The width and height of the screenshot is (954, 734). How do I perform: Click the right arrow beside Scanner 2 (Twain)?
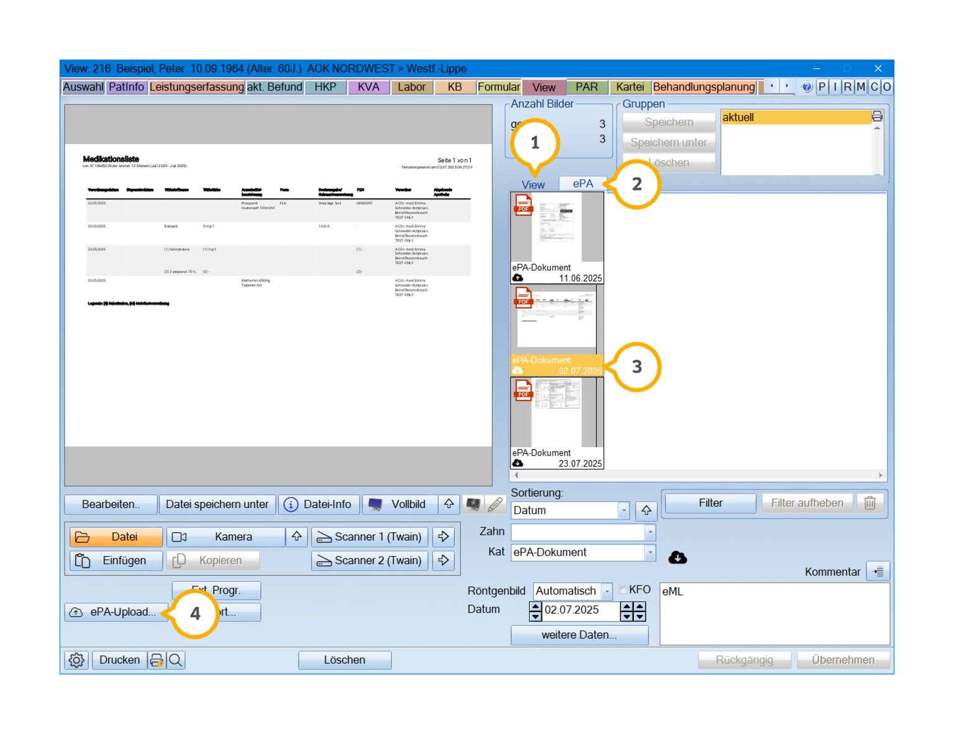click(x=443, y=560)
